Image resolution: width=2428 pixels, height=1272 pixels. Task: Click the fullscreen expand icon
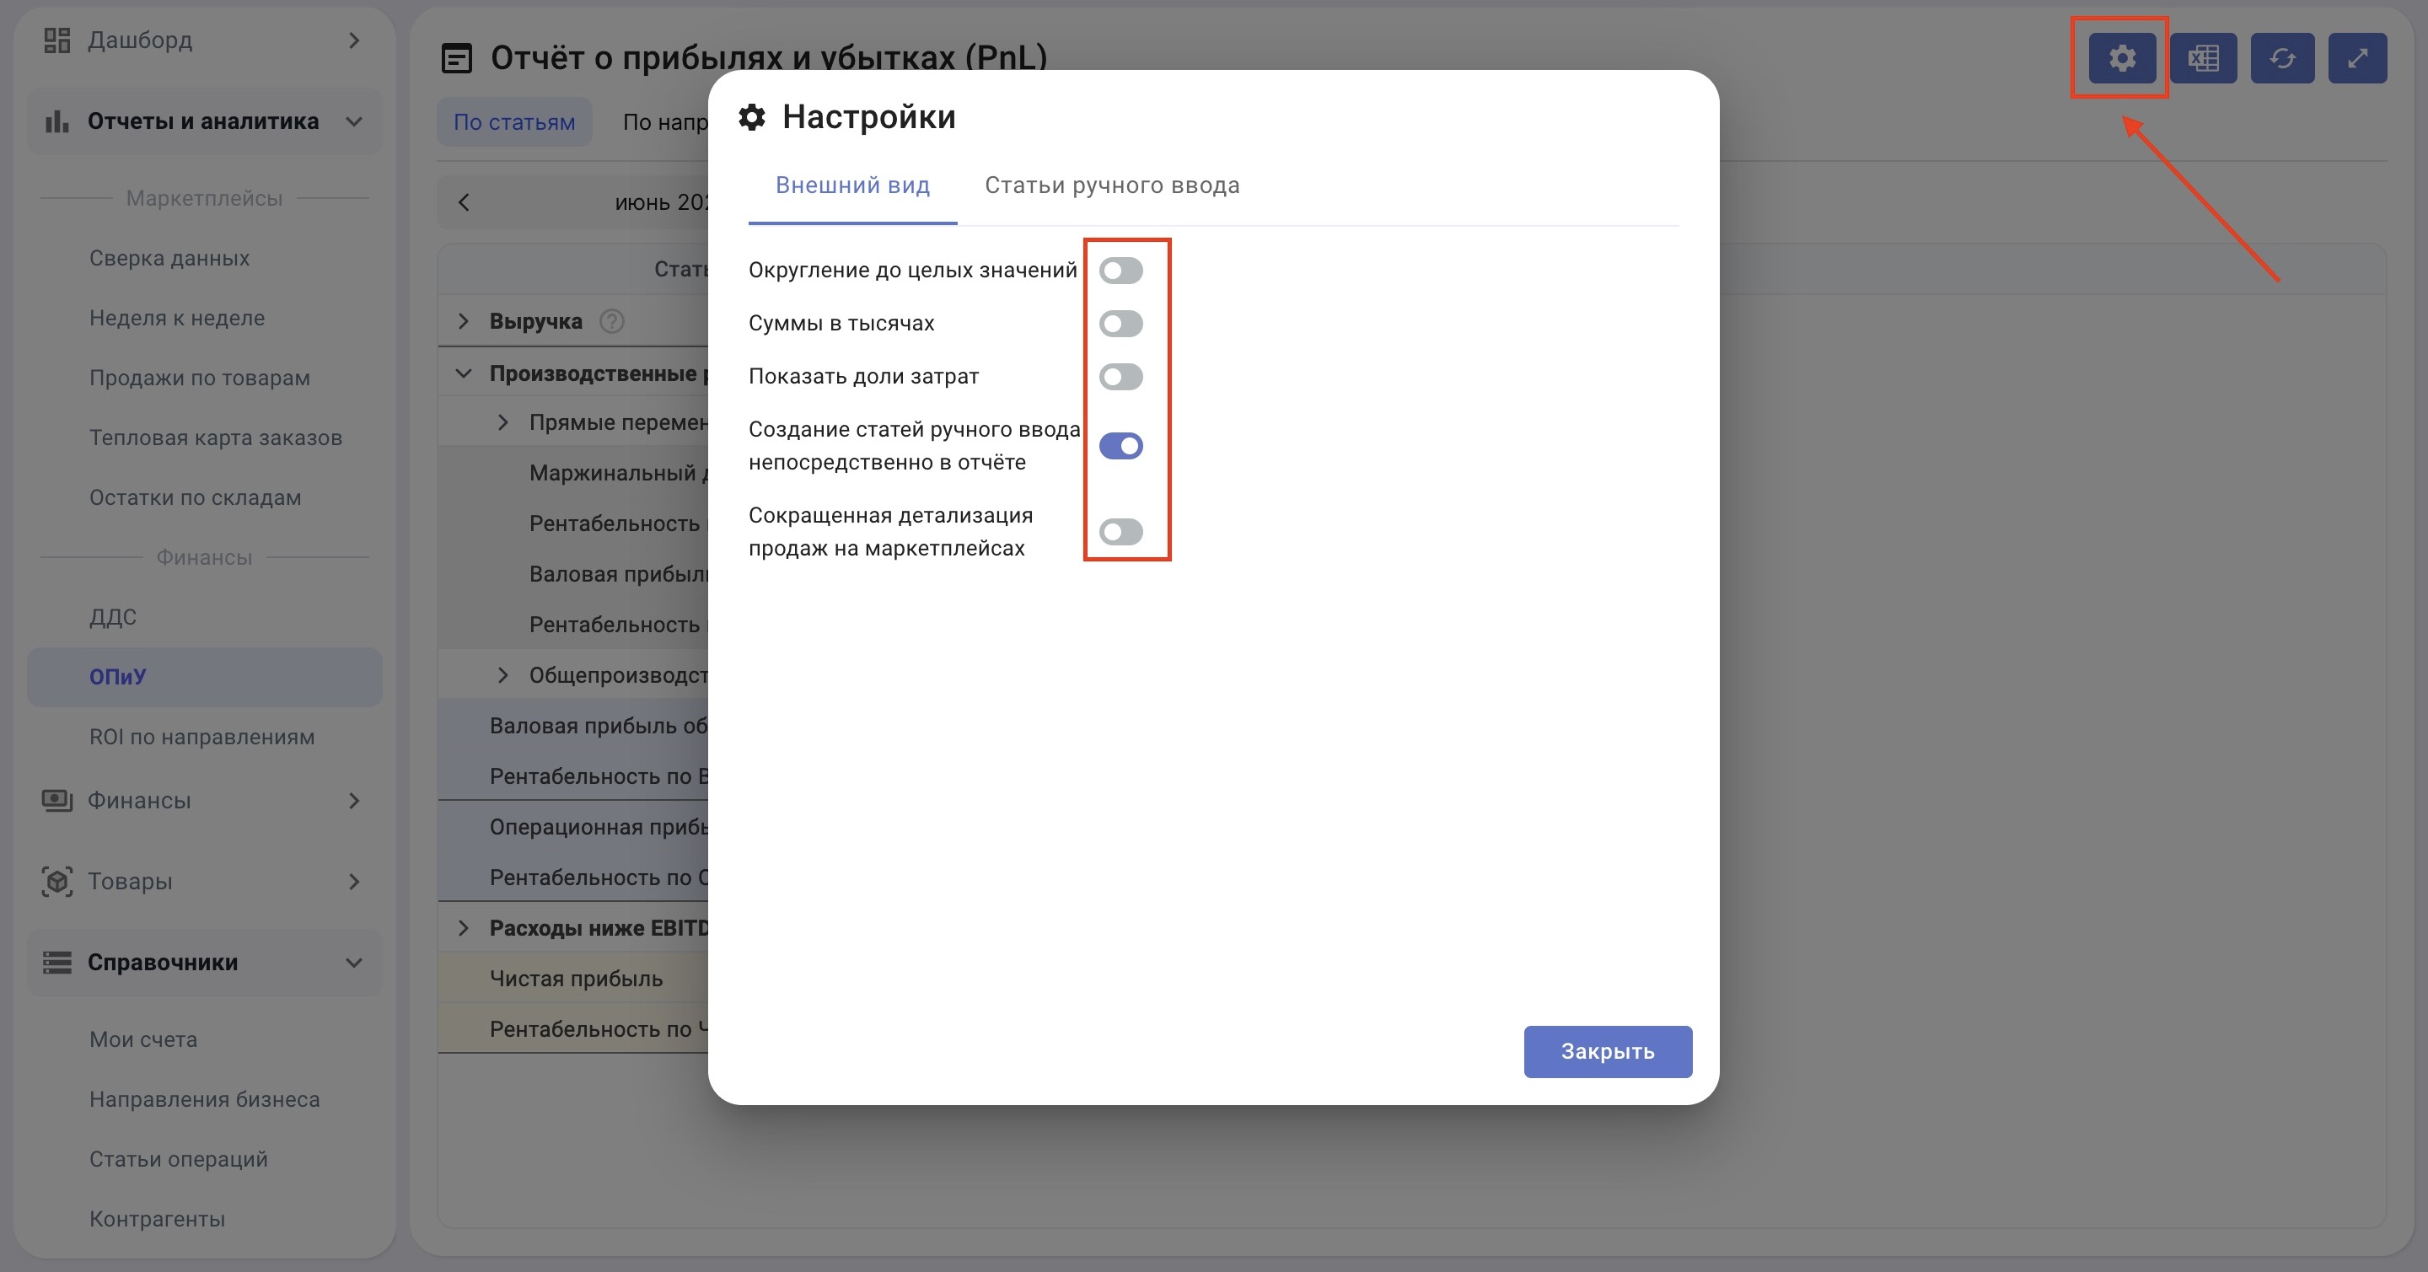point(2356,58)
